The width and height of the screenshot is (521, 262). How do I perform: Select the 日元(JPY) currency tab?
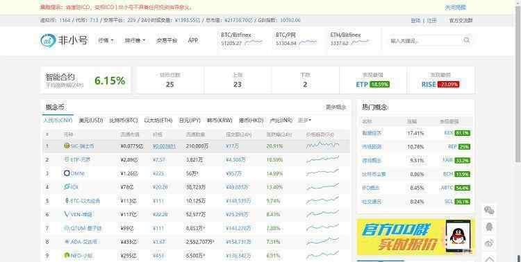click(x=190, y=120)
